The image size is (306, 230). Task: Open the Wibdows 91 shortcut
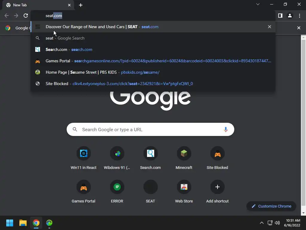[x=117, y=158]
